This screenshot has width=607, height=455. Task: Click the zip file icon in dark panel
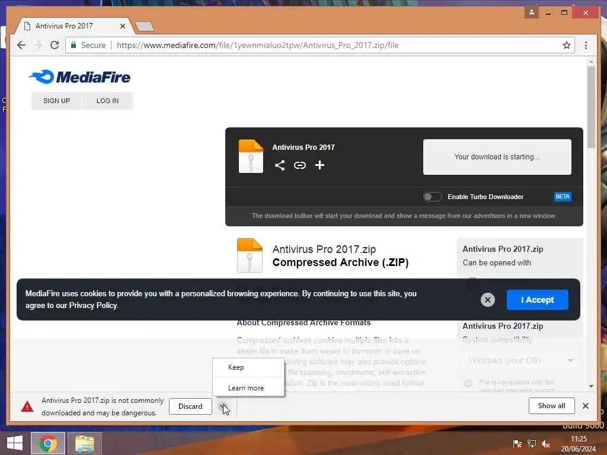click(251, 156)
